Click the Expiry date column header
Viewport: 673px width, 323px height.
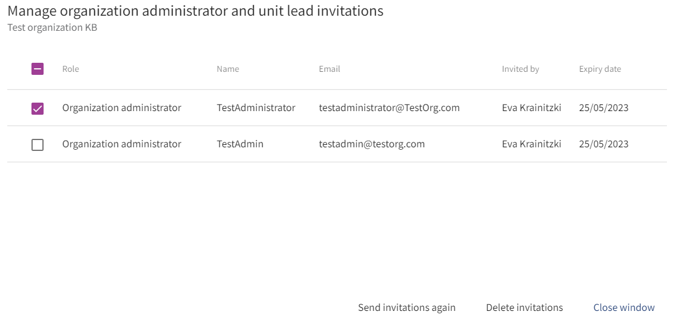[600, 69]
